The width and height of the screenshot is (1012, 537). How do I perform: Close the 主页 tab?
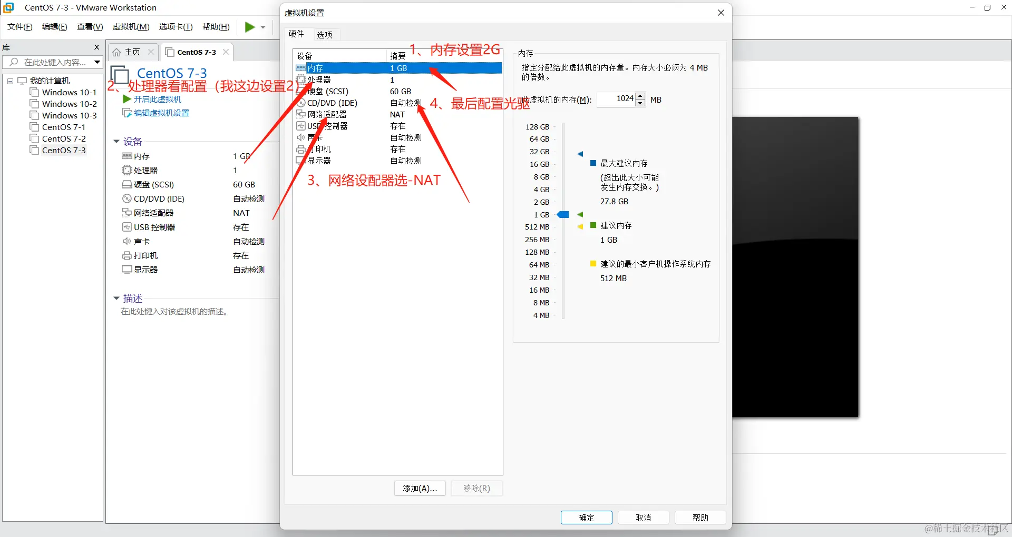(151, 52)
